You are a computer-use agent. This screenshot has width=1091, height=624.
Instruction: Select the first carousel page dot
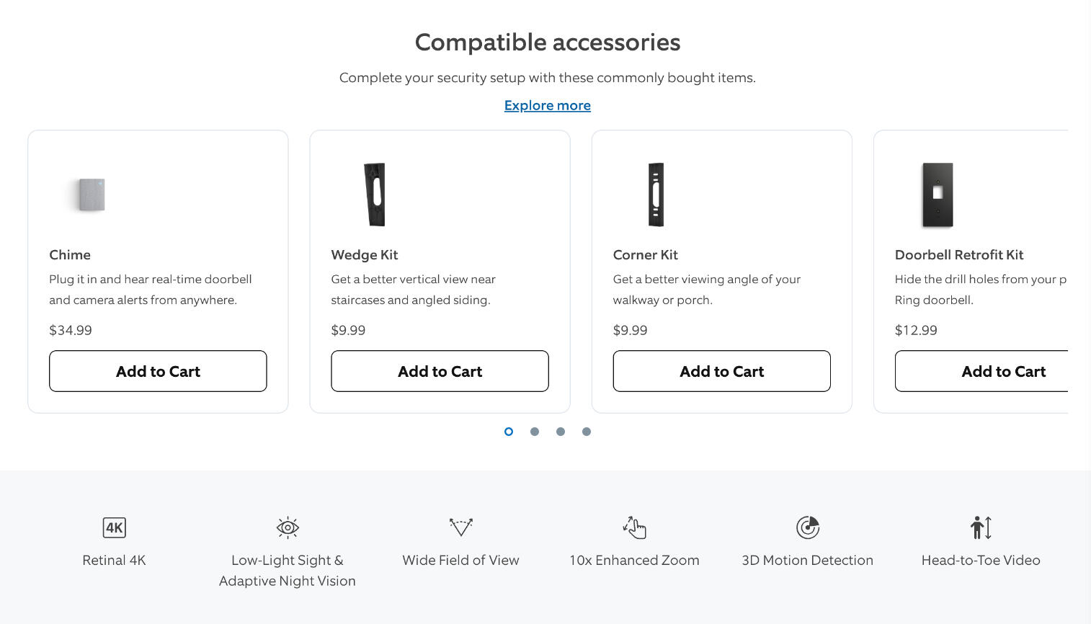(509, 432)
